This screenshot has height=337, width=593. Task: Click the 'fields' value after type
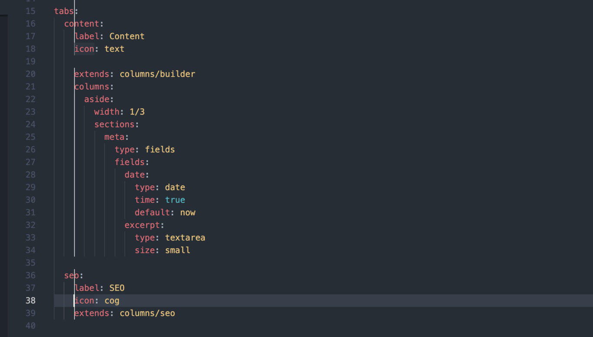coord(160,149)
